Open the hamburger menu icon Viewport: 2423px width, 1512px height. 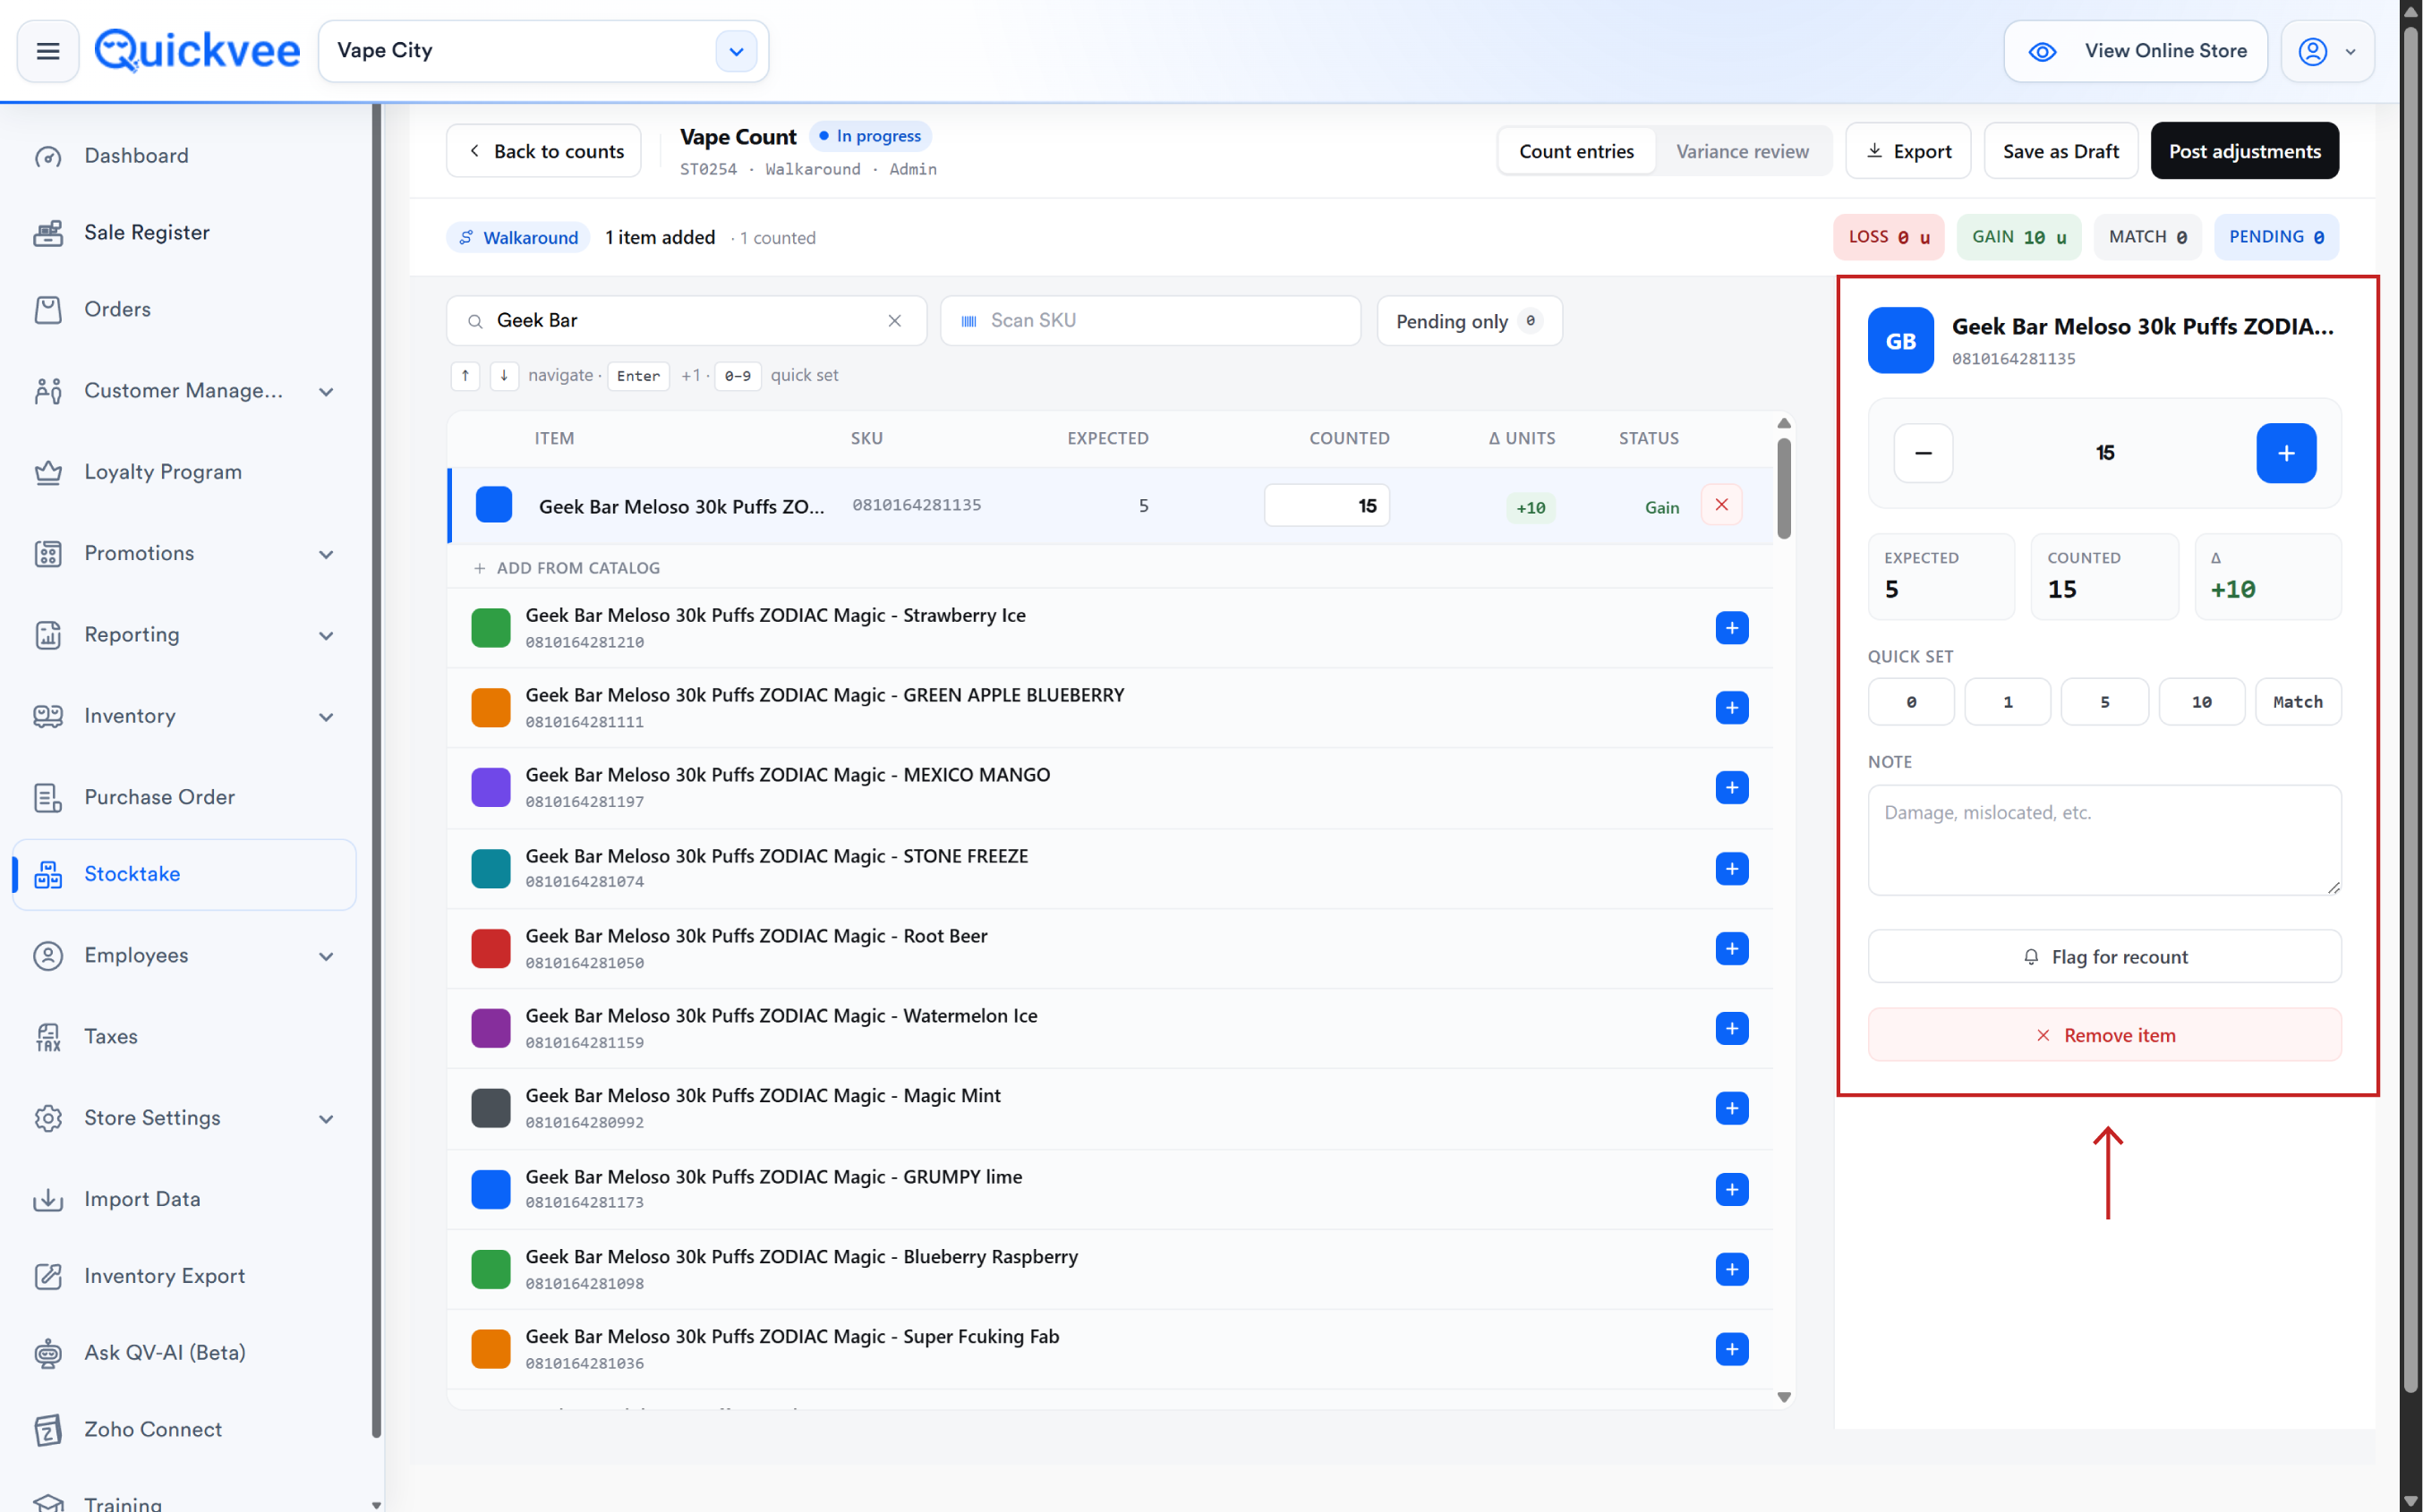pos(48,51)
